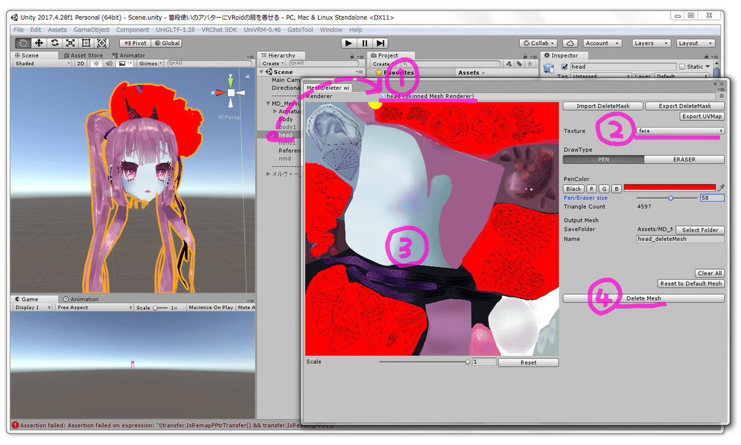Image resolution: width=741 pixels, height=445 pixels.
Task: Open the Display 1 dropdown
Action: point(32,307)
